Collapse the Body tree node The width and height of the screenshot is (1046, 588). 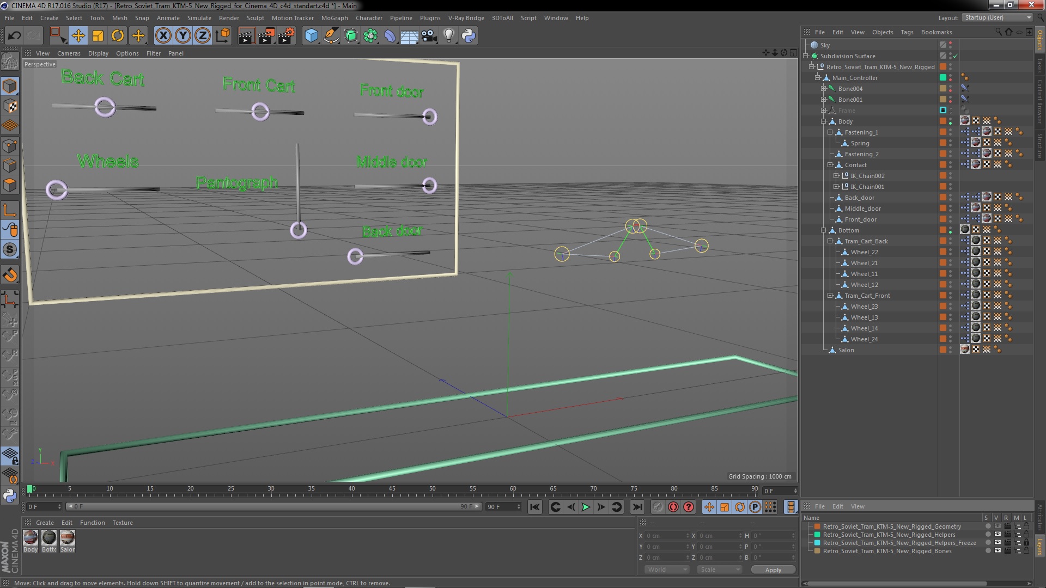coord(824,121)
